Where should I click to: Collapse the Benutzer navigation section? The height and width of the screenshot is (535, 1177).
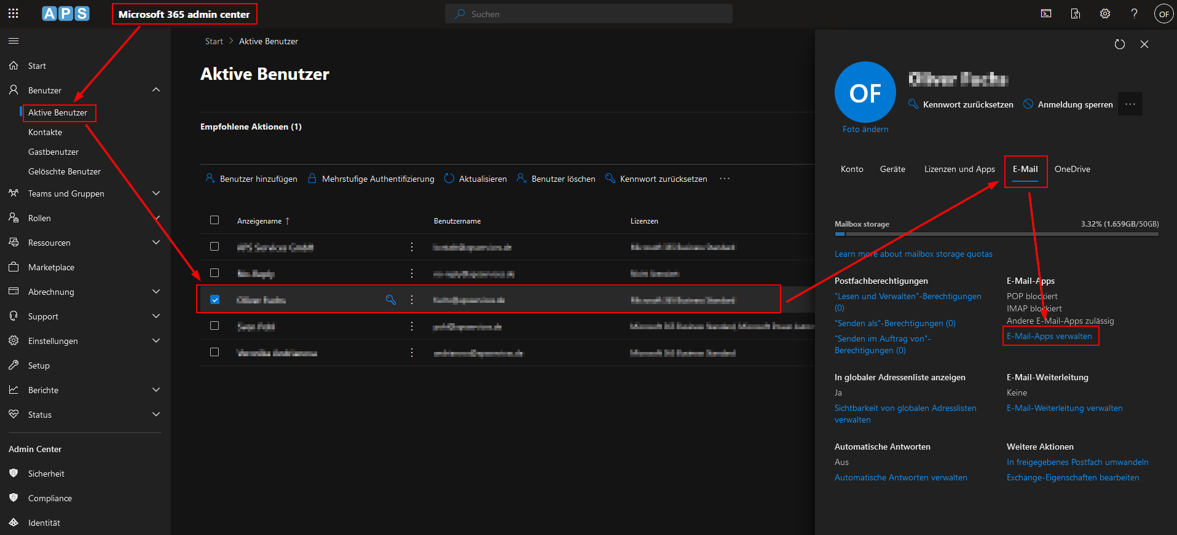(x=156, y=90)
